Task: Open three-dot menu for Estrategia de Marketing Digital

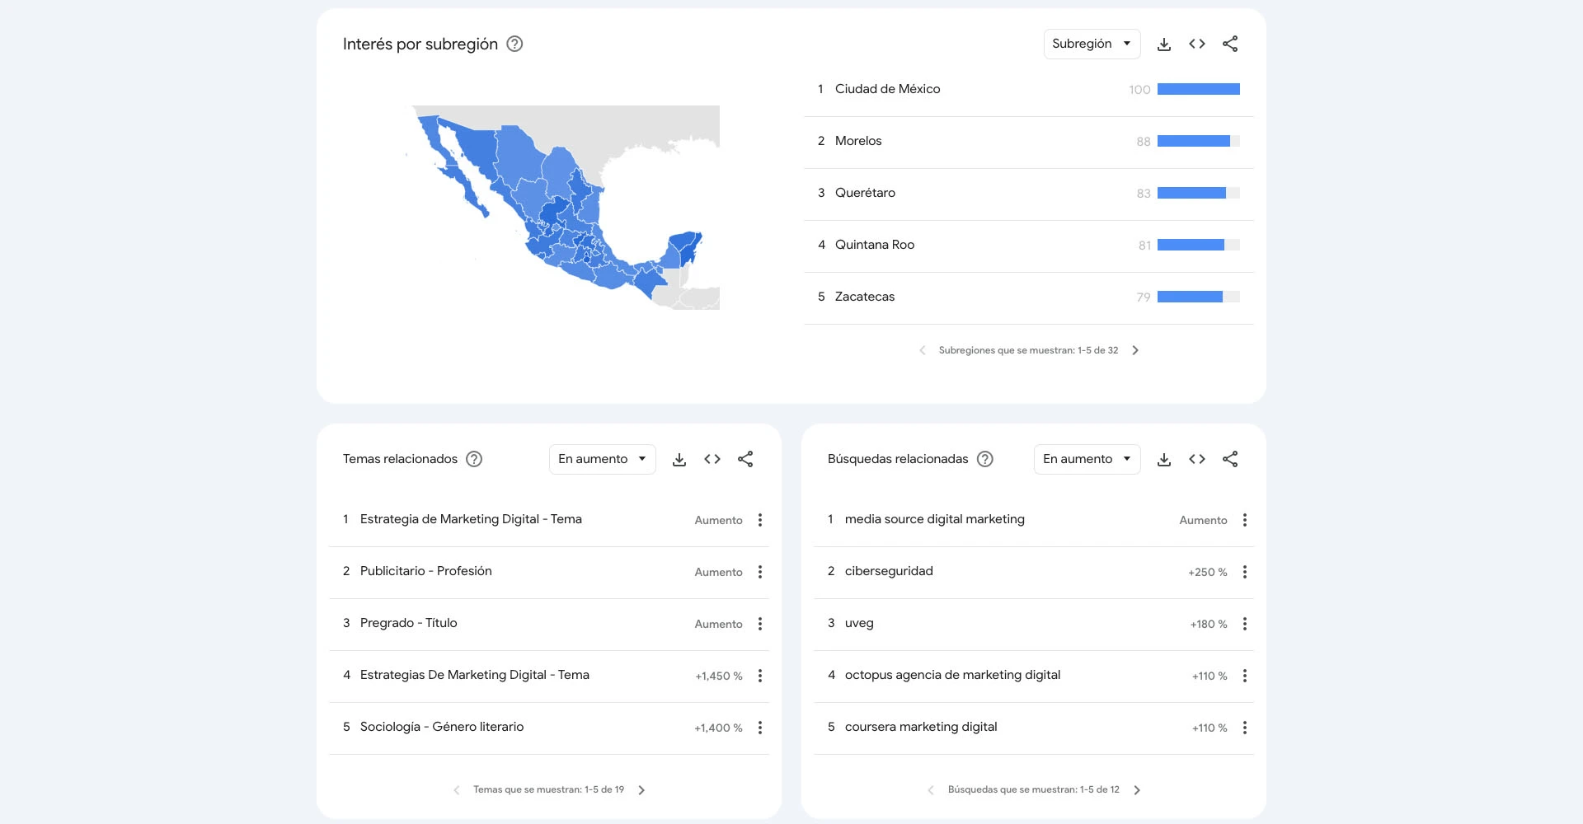Action: [x=760, y=520]
